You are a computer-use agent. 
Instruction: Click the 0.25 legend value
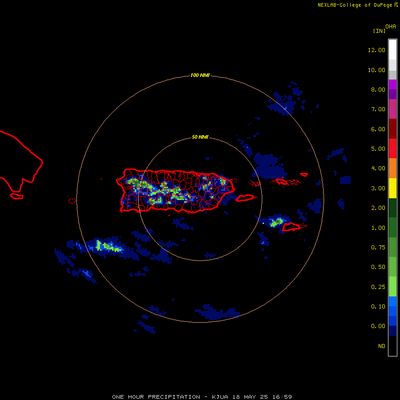click(378, 287)
